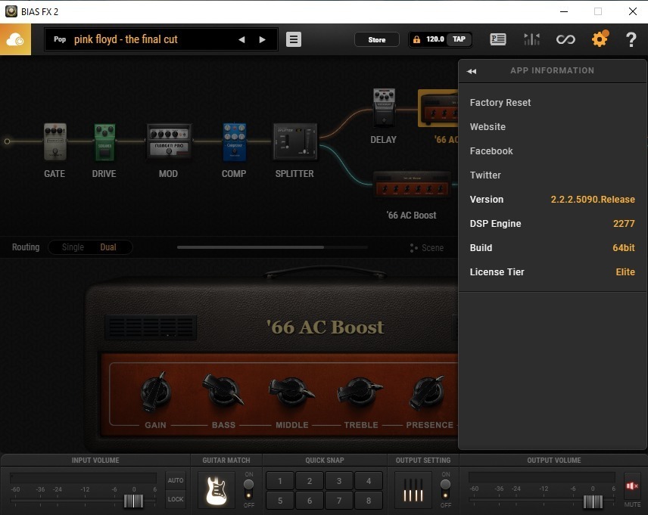Open the live view icon
This screenshot has width=648, height=515.
point(497,39)
